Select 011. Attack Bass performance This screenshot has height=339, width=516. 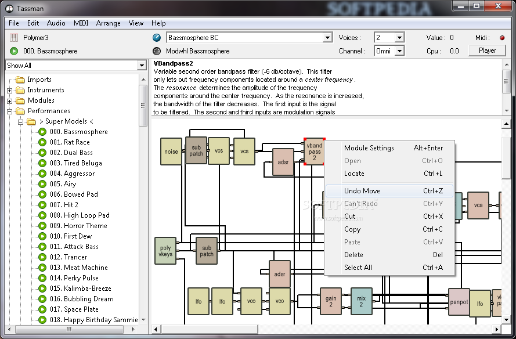pyautogui.click(x=74, y=247)
